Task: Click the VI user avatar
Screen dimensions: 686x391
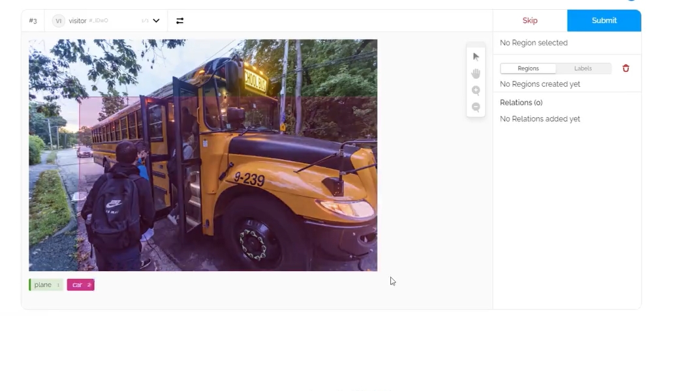Action: click(59, 21)
